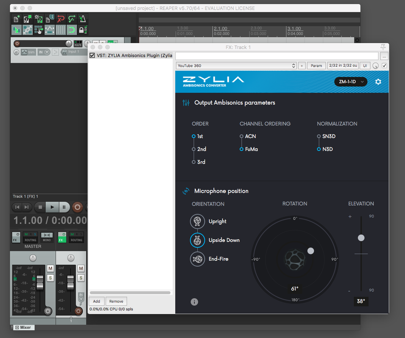Open the ZM-1-1D device dropdown

[351, 82]
